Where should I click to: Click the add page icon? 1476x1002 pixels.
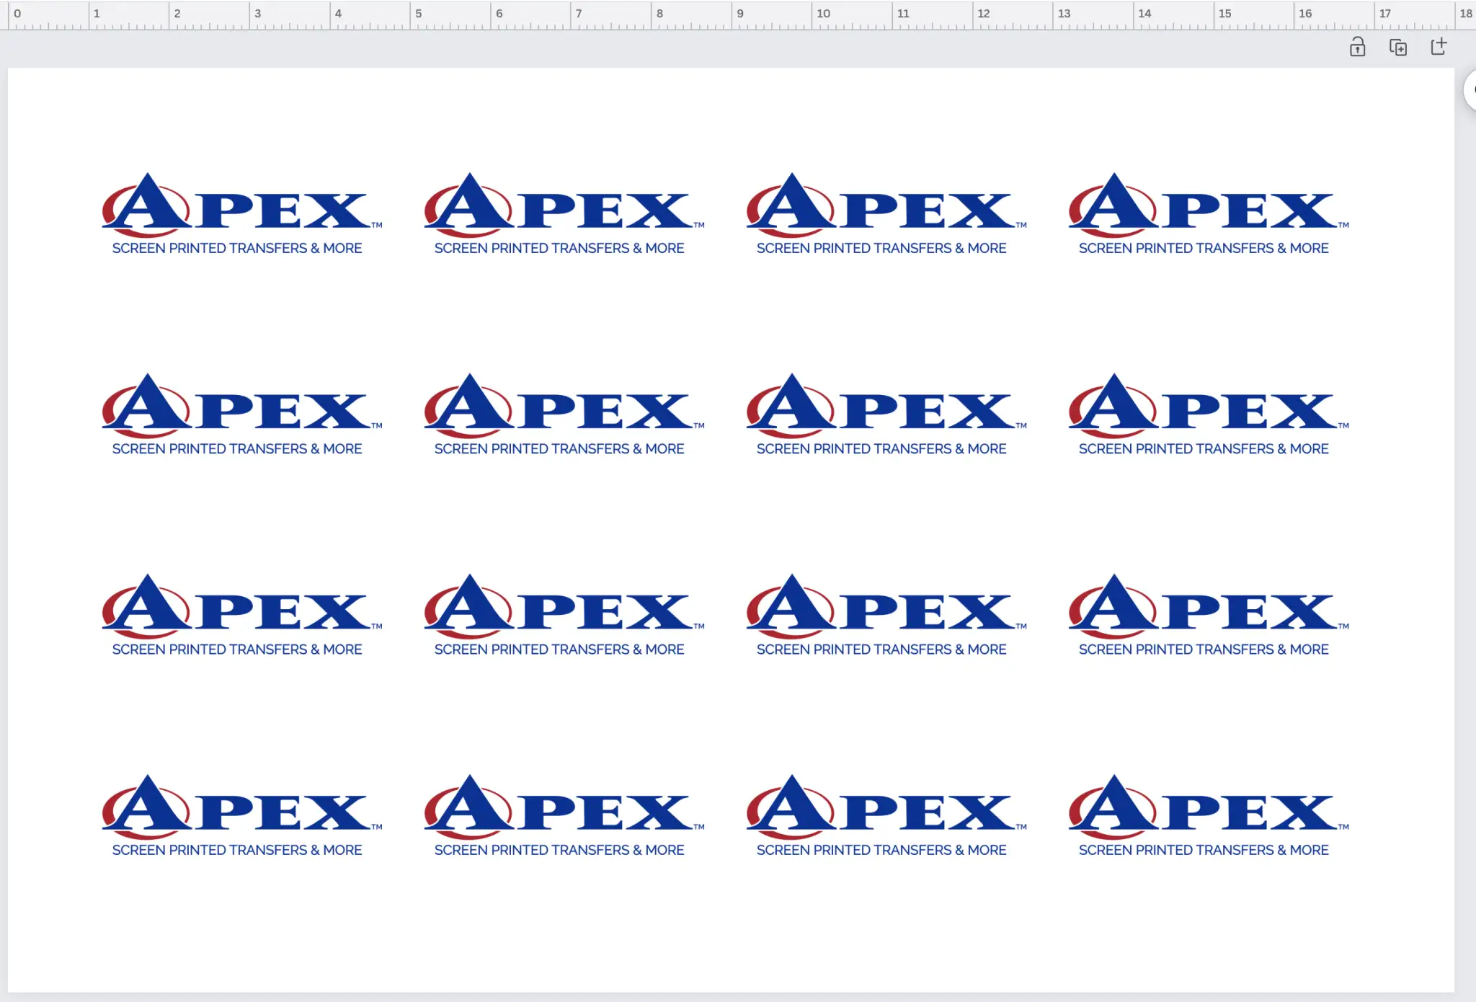click(1439, 47)
